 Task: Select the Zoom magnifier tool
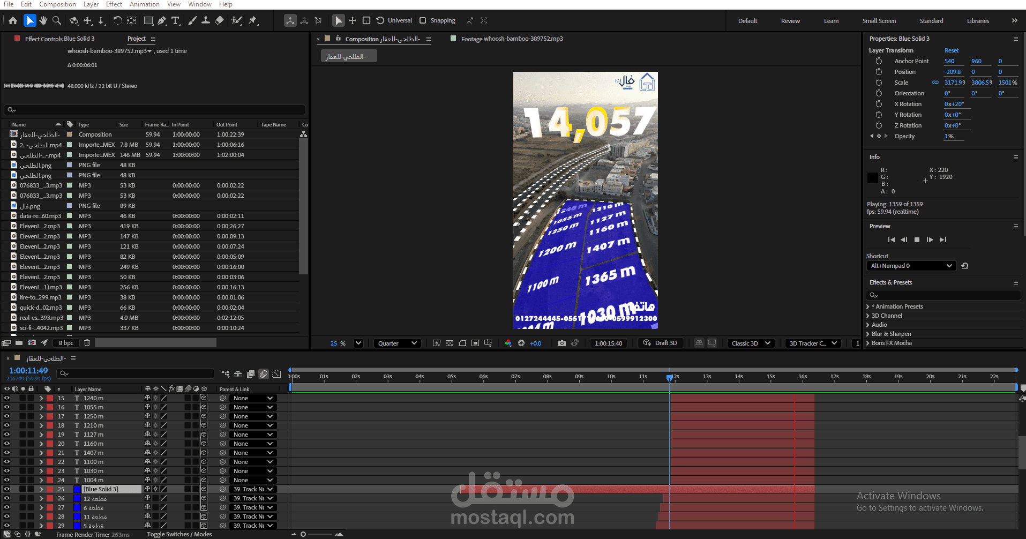click(x=57, y=21)
